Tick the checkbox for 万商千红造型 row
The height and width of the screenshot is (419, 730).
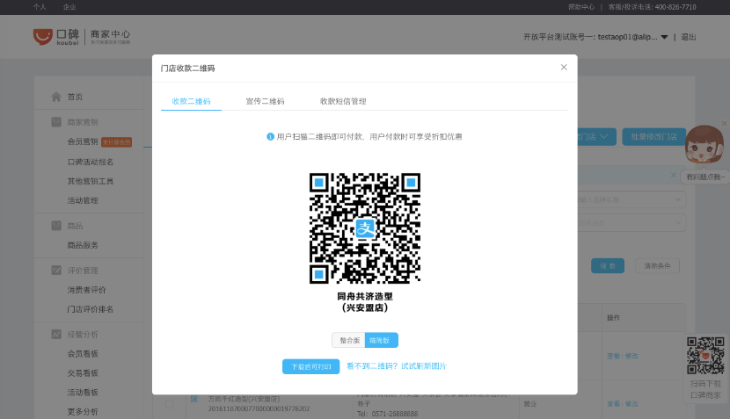pyautogui.click(x=170, y=404)
